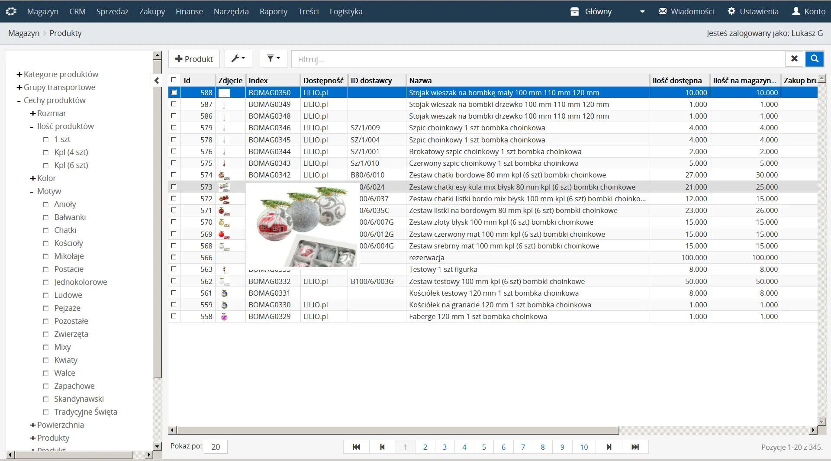Screen dimensions: 831x461
Task: Click the application logo icon in the top bar
Action: (x=11, y=11)
